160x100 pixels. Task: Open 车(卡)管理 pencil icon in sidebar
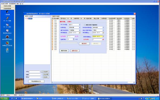[7, 18]
